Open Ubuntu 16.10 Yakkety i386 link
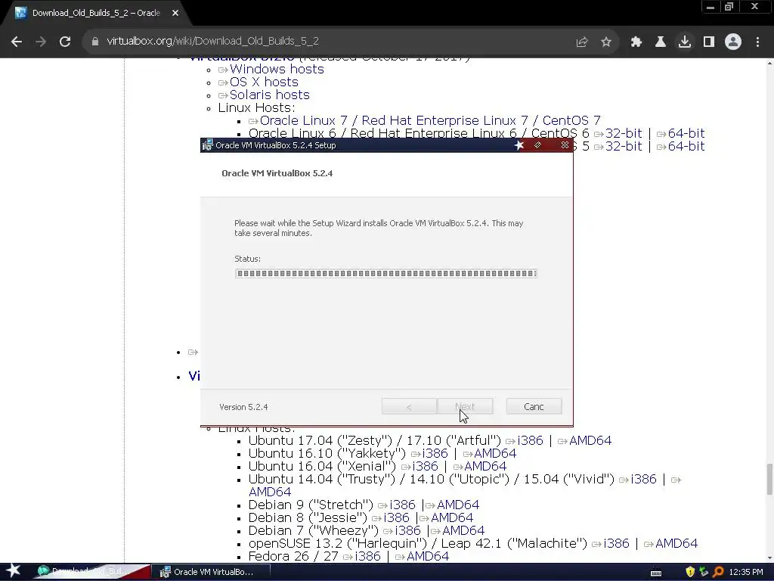This screenshot has width=774, height=581. pos(435,454)
